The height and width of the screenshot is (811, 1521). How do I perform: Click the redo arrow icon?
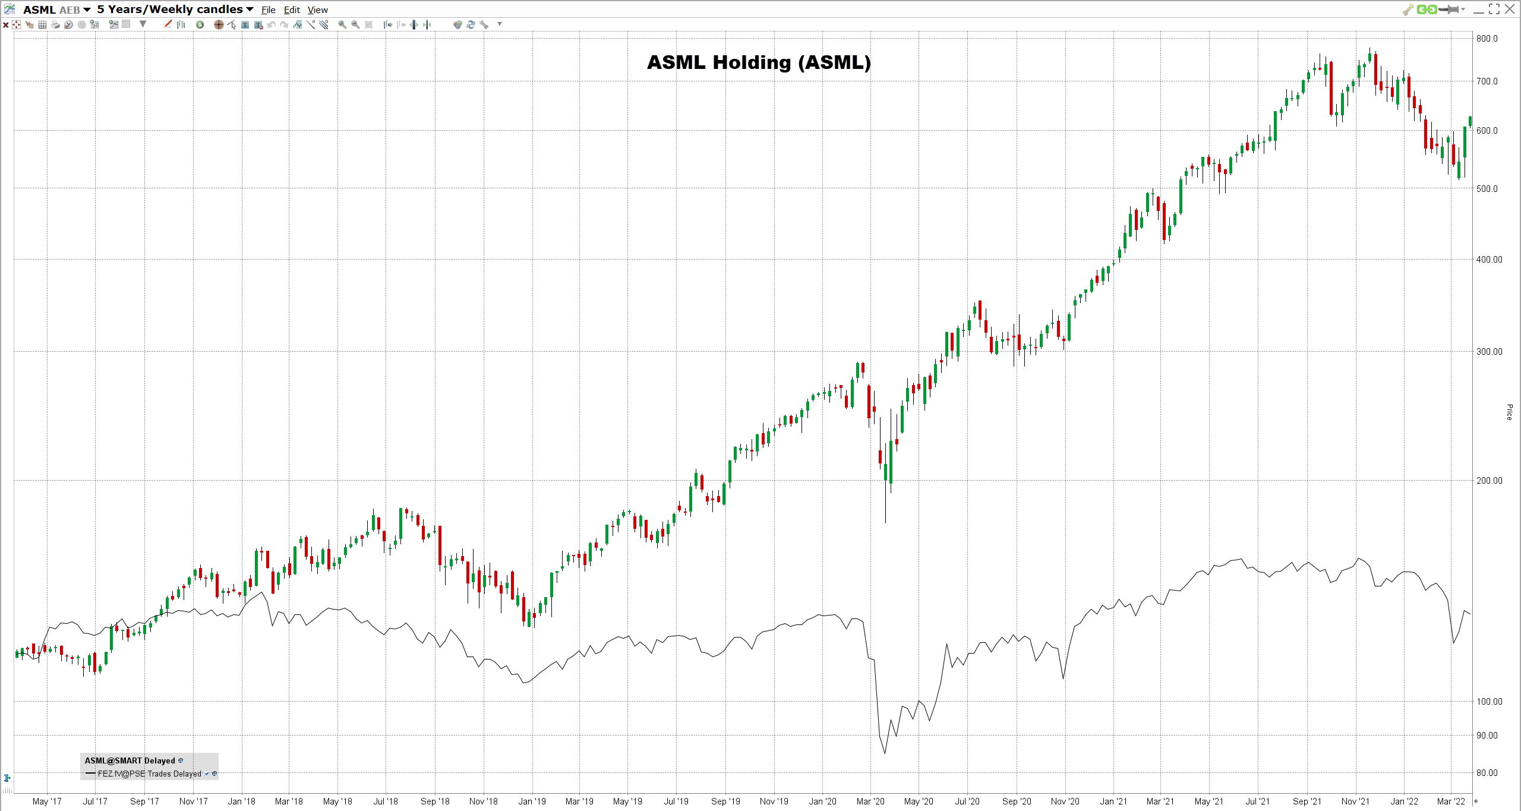pyautogui.click(x=284, y=24)
